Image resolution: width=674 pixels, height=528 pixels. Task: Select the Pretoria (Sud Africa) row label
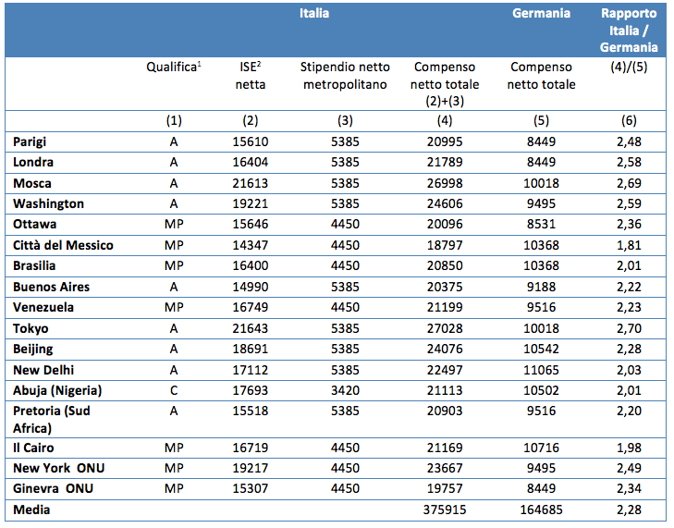[x=52, y=419]
